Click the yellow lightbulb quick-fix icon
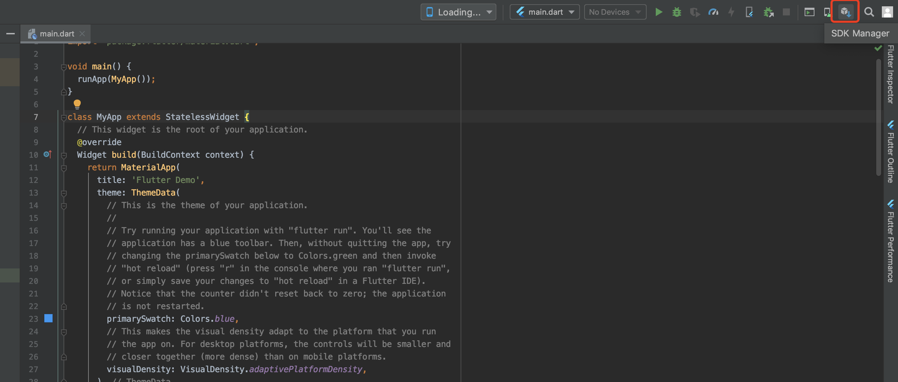Image resolution: width=898 pixels, height=382 pixels. coord(77,104)
